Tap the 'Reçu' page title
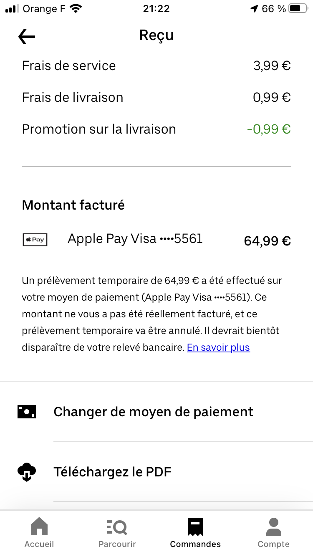Screen dimensions: 313x557 (156, 35)
